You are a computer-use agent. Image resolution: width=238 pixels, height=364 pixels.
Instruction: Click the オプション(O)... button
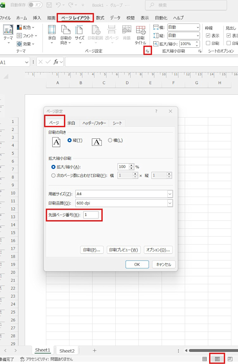click(x=158, y=250)
